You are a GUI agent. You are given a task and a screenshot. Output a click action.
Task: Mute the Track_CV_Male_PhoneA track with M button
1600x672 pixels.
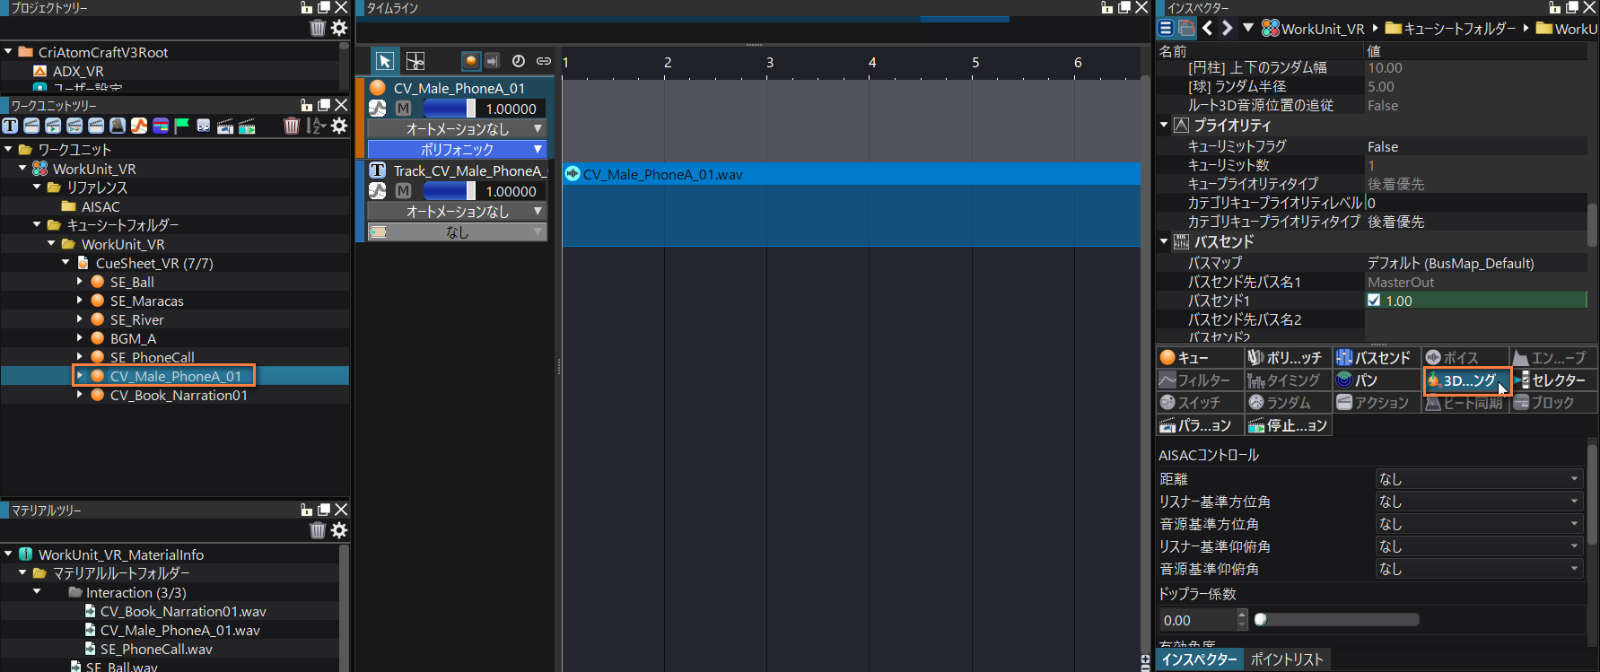404,190
